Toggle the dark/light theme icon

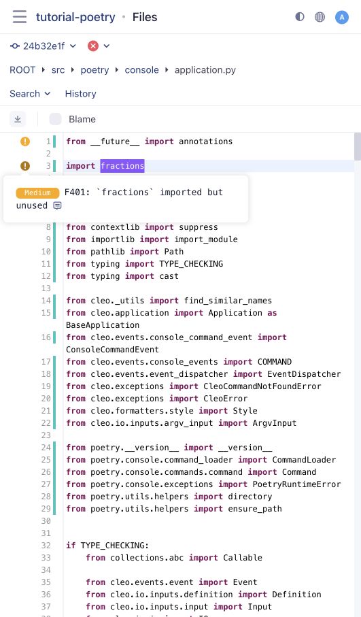[300, 17]
